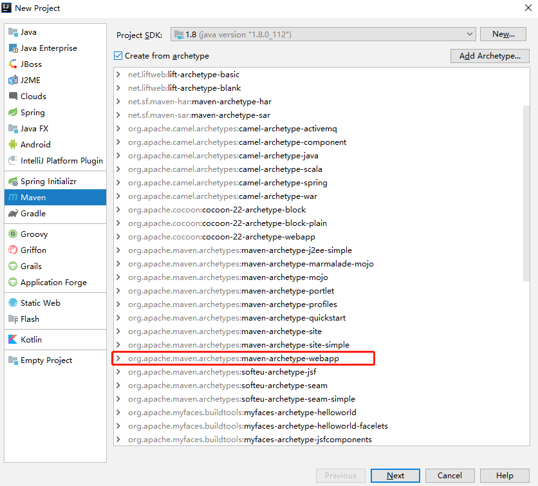Screen dimensions: 538x486
Task: Select myfaces-archetype-jsfcomponents archetype
Action: [x=250, y=439]
